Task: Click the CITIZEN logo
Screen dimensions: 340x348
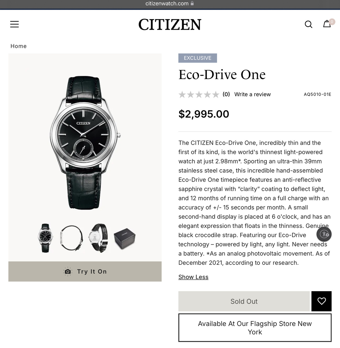Action: (x=170, y=25)
